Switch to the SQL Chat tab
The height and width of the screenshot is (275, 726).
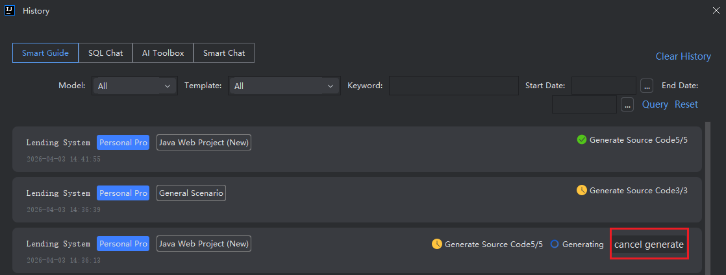[105, 53]
